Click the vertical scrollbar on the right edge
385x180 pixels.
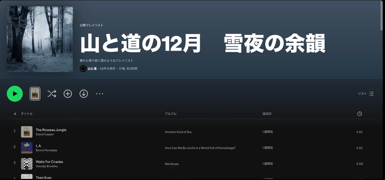pyautogui.click(x=381, y=16)
